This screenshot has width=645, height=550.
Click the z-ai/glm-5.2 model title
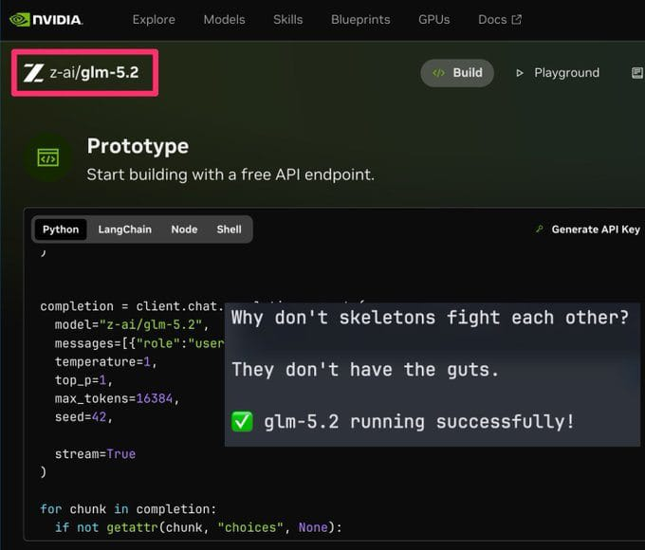[x=94, y=73]
